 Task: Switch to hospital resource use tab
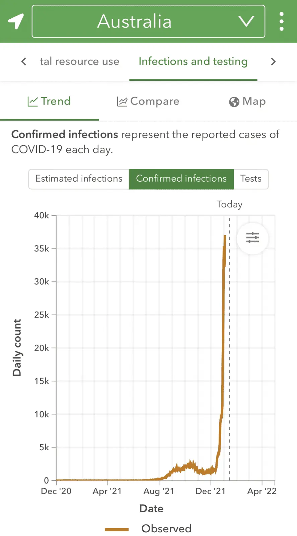pyautogui.click(x=79, y=62)
